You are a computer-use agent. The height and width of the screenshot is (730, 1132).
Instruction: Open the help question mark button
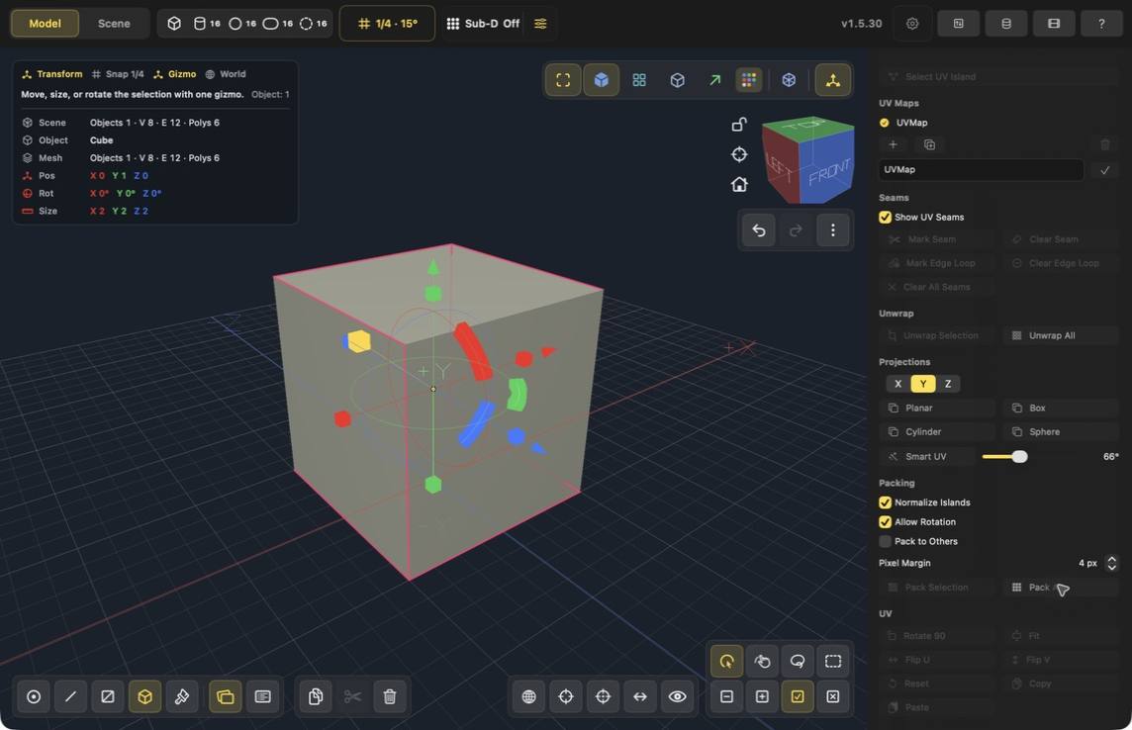tap(1101, 23)
